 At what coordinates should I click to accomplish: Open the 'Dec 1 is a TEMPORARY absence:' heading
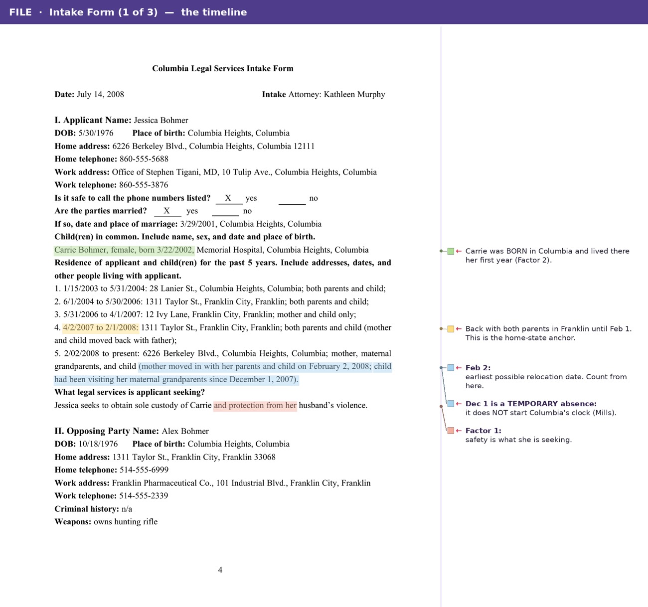tap(531, 404)
